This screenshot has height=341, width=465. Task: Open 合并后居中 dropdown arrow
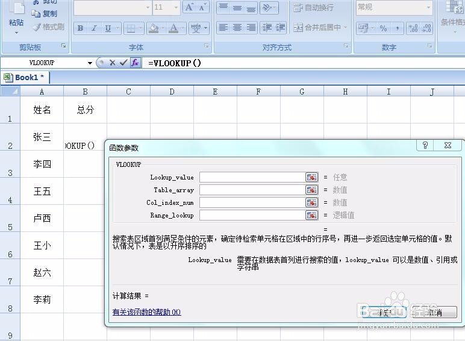pos(346,28)
